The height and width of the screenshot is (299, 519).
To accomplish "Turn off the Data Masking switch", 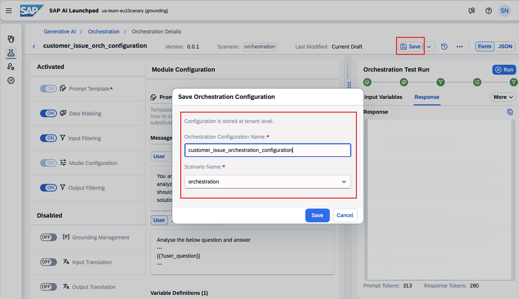I will pyautogui.click(x=48, y=113).
